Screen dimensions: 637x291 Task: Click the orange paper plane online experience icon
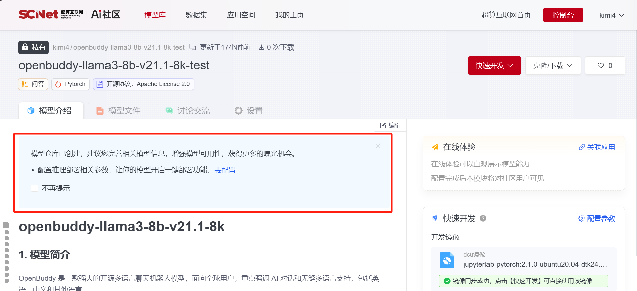point(435,147)
